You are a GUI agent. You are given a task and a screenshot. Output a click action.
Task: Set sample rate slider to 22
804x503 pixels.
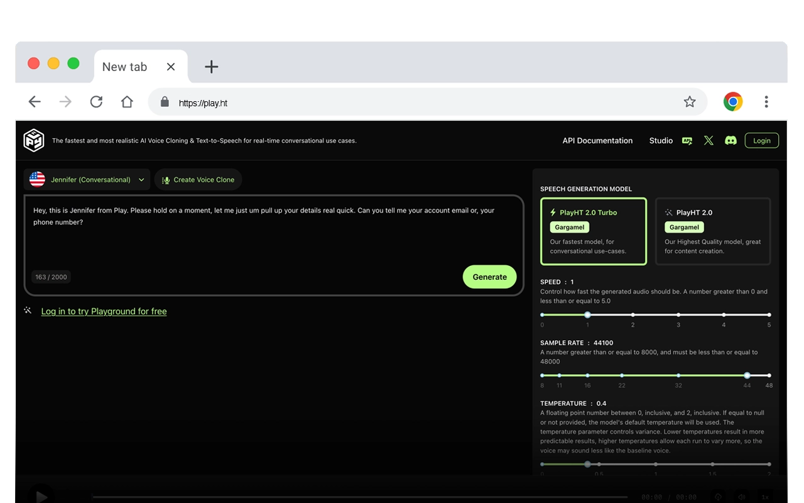click(621, 375)
